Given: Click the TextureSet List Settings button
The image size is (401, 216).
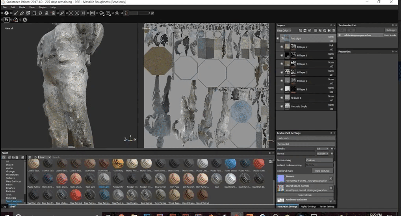Looking at the screenshot, I should (390, 30).
